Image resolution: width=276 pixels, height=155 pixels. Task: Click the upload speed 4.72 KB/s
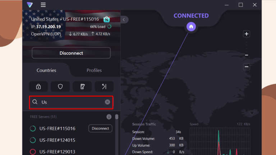[x=101, y=34]
